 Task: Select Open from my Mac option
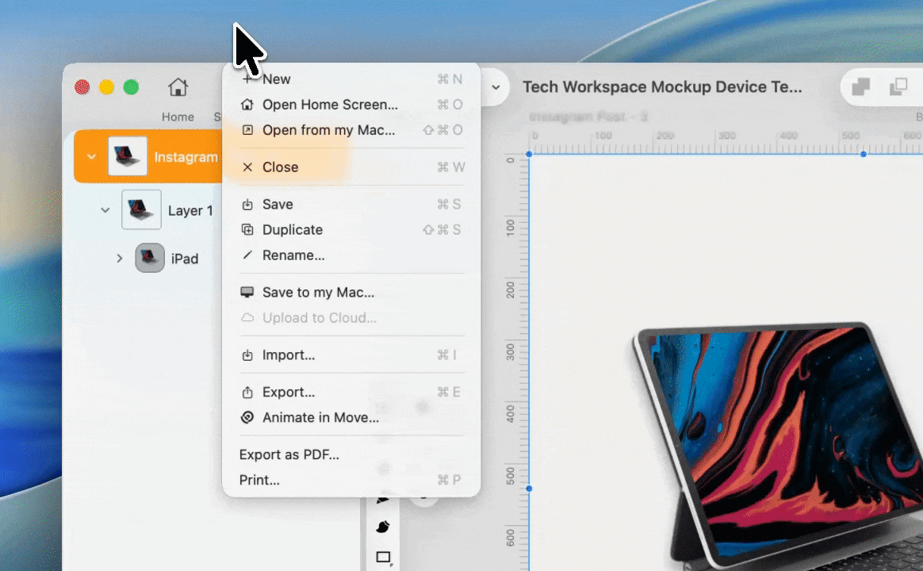(x=328, y=130)
